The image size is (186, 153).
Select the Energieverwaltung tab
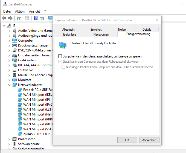(x=138, y=34)
